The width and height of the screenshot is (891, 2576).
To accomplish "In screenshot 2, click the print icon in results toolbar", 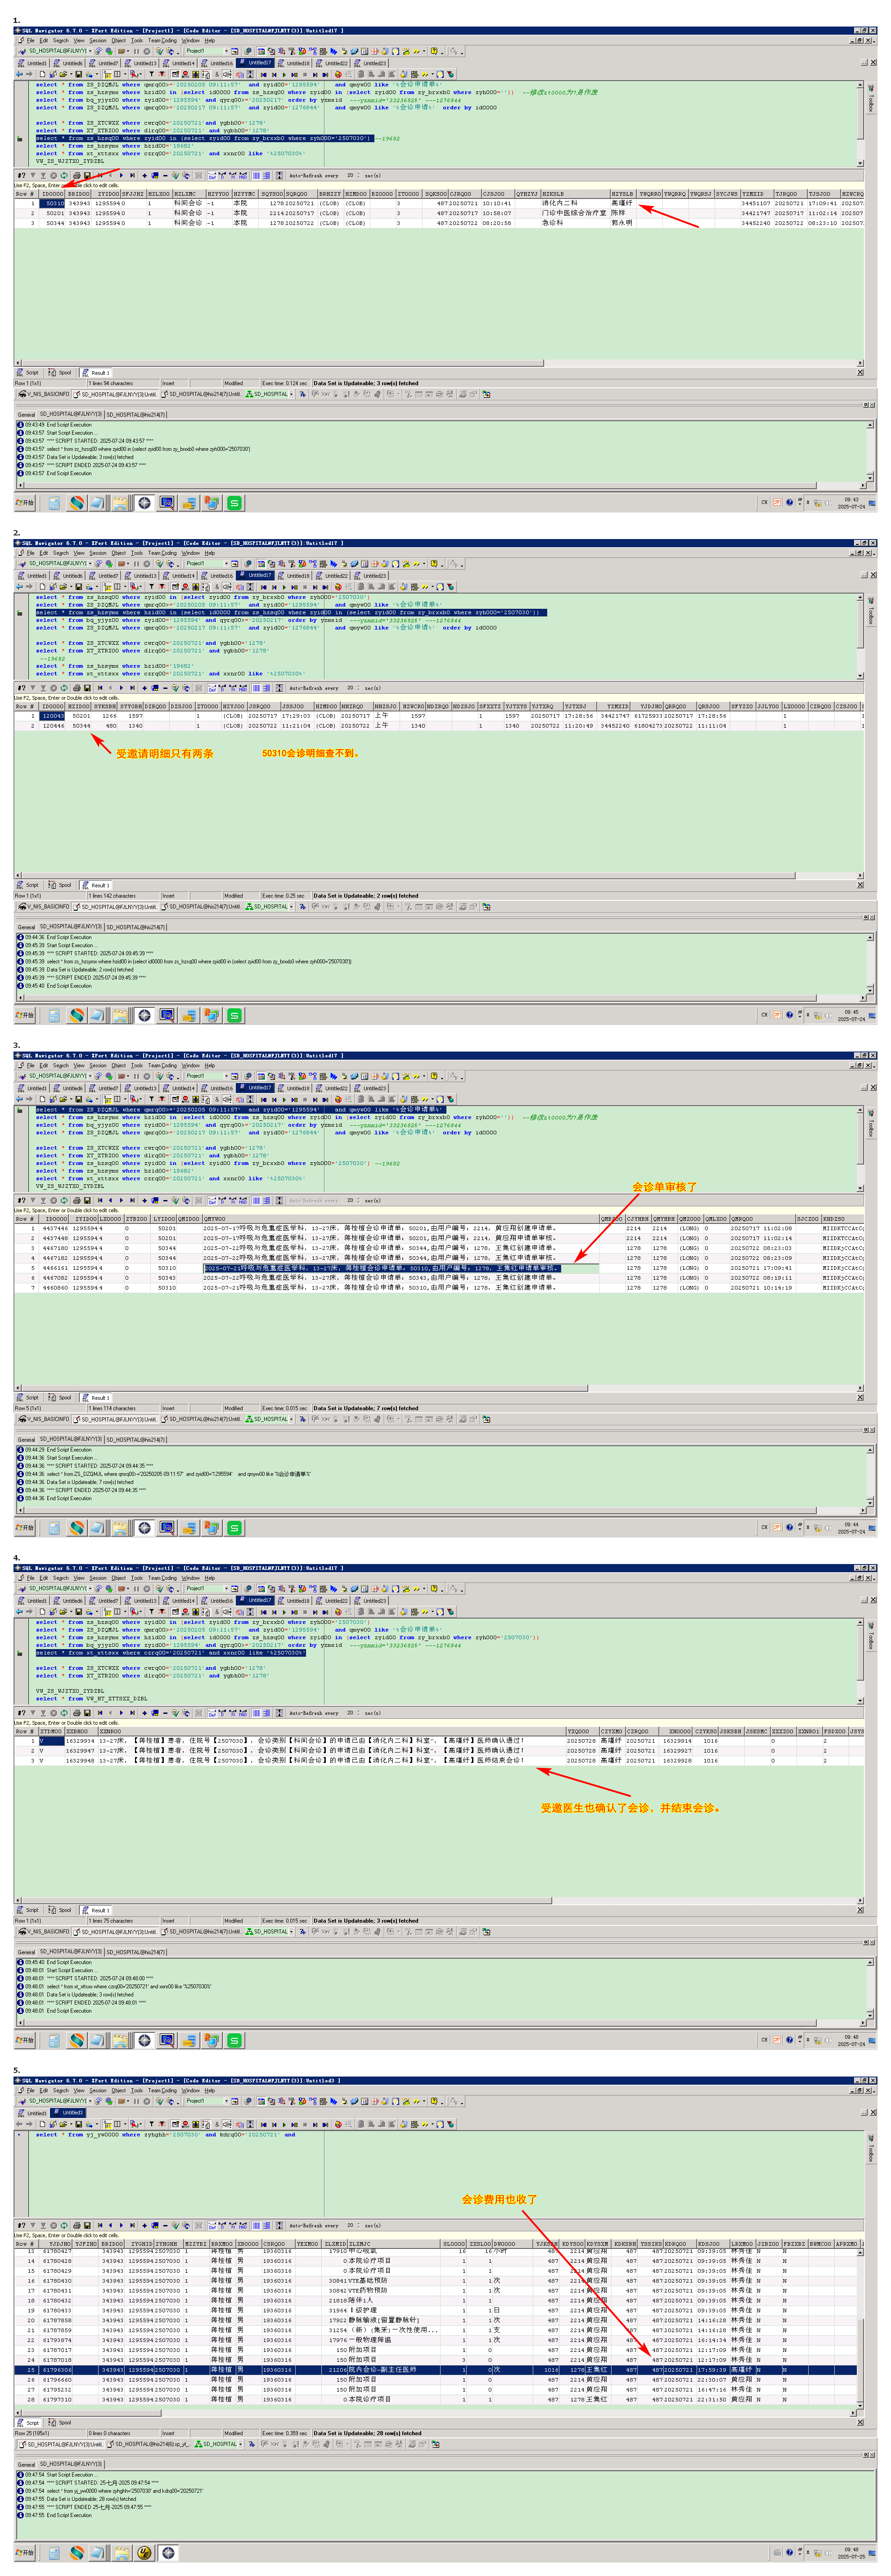I will point(76,688).
